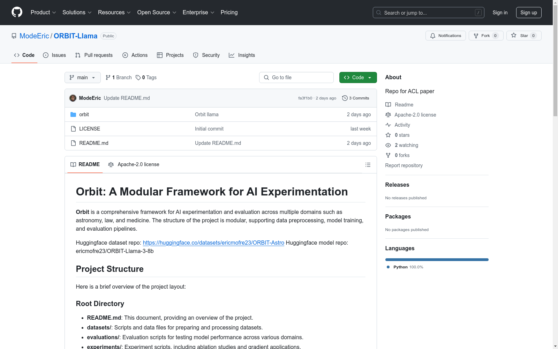Screen dimensions: 558x349
Task: Open the Hugging Face ORBIT-Astro dataset link
Action: pos(213,243)
